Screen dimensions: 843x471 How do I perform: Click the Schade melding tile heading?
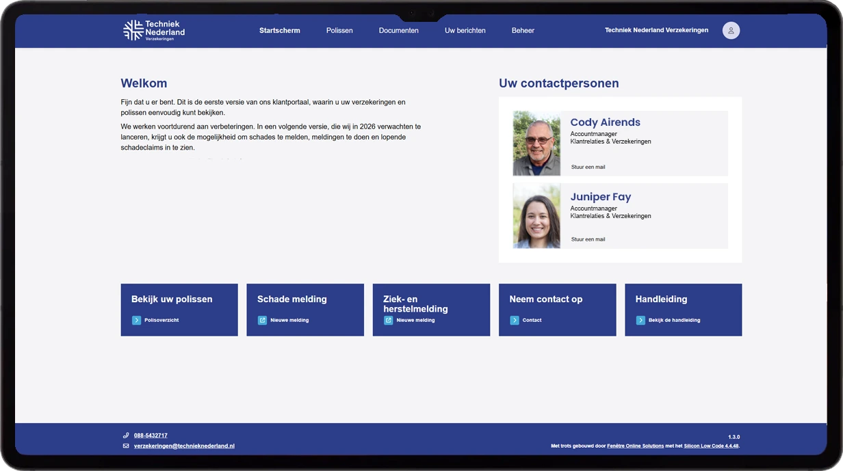(292, 299)
